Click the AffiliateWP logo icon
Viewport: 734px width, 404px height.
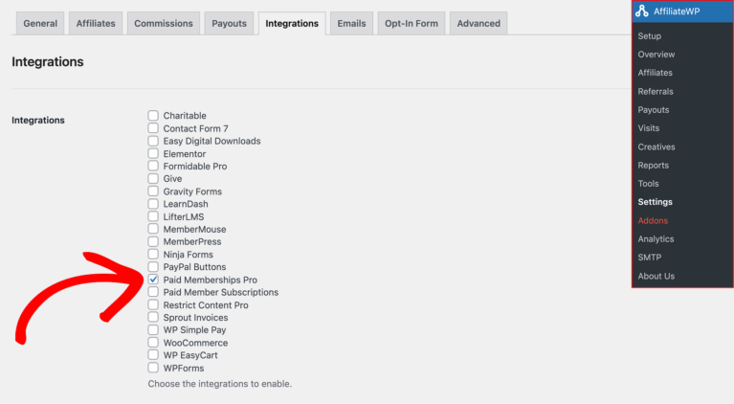(642, 11)
